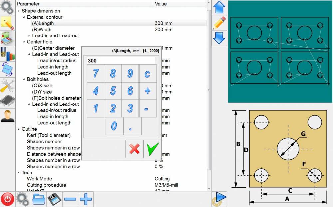Image resolution: width=333 pixels, height=207 pixels.
Task: Open the wrench and screwdriver tools icon
Action: click(x=7, y=85)
